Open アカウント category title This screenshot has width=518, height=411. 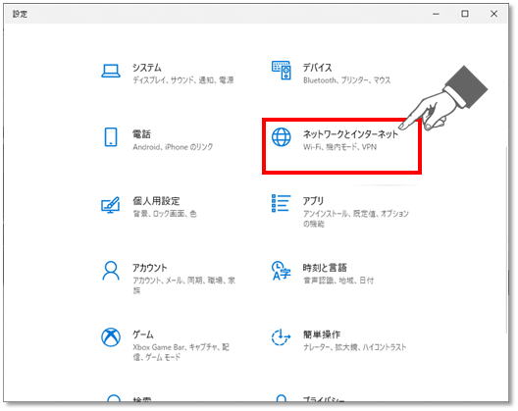click(x=150, y=268)
